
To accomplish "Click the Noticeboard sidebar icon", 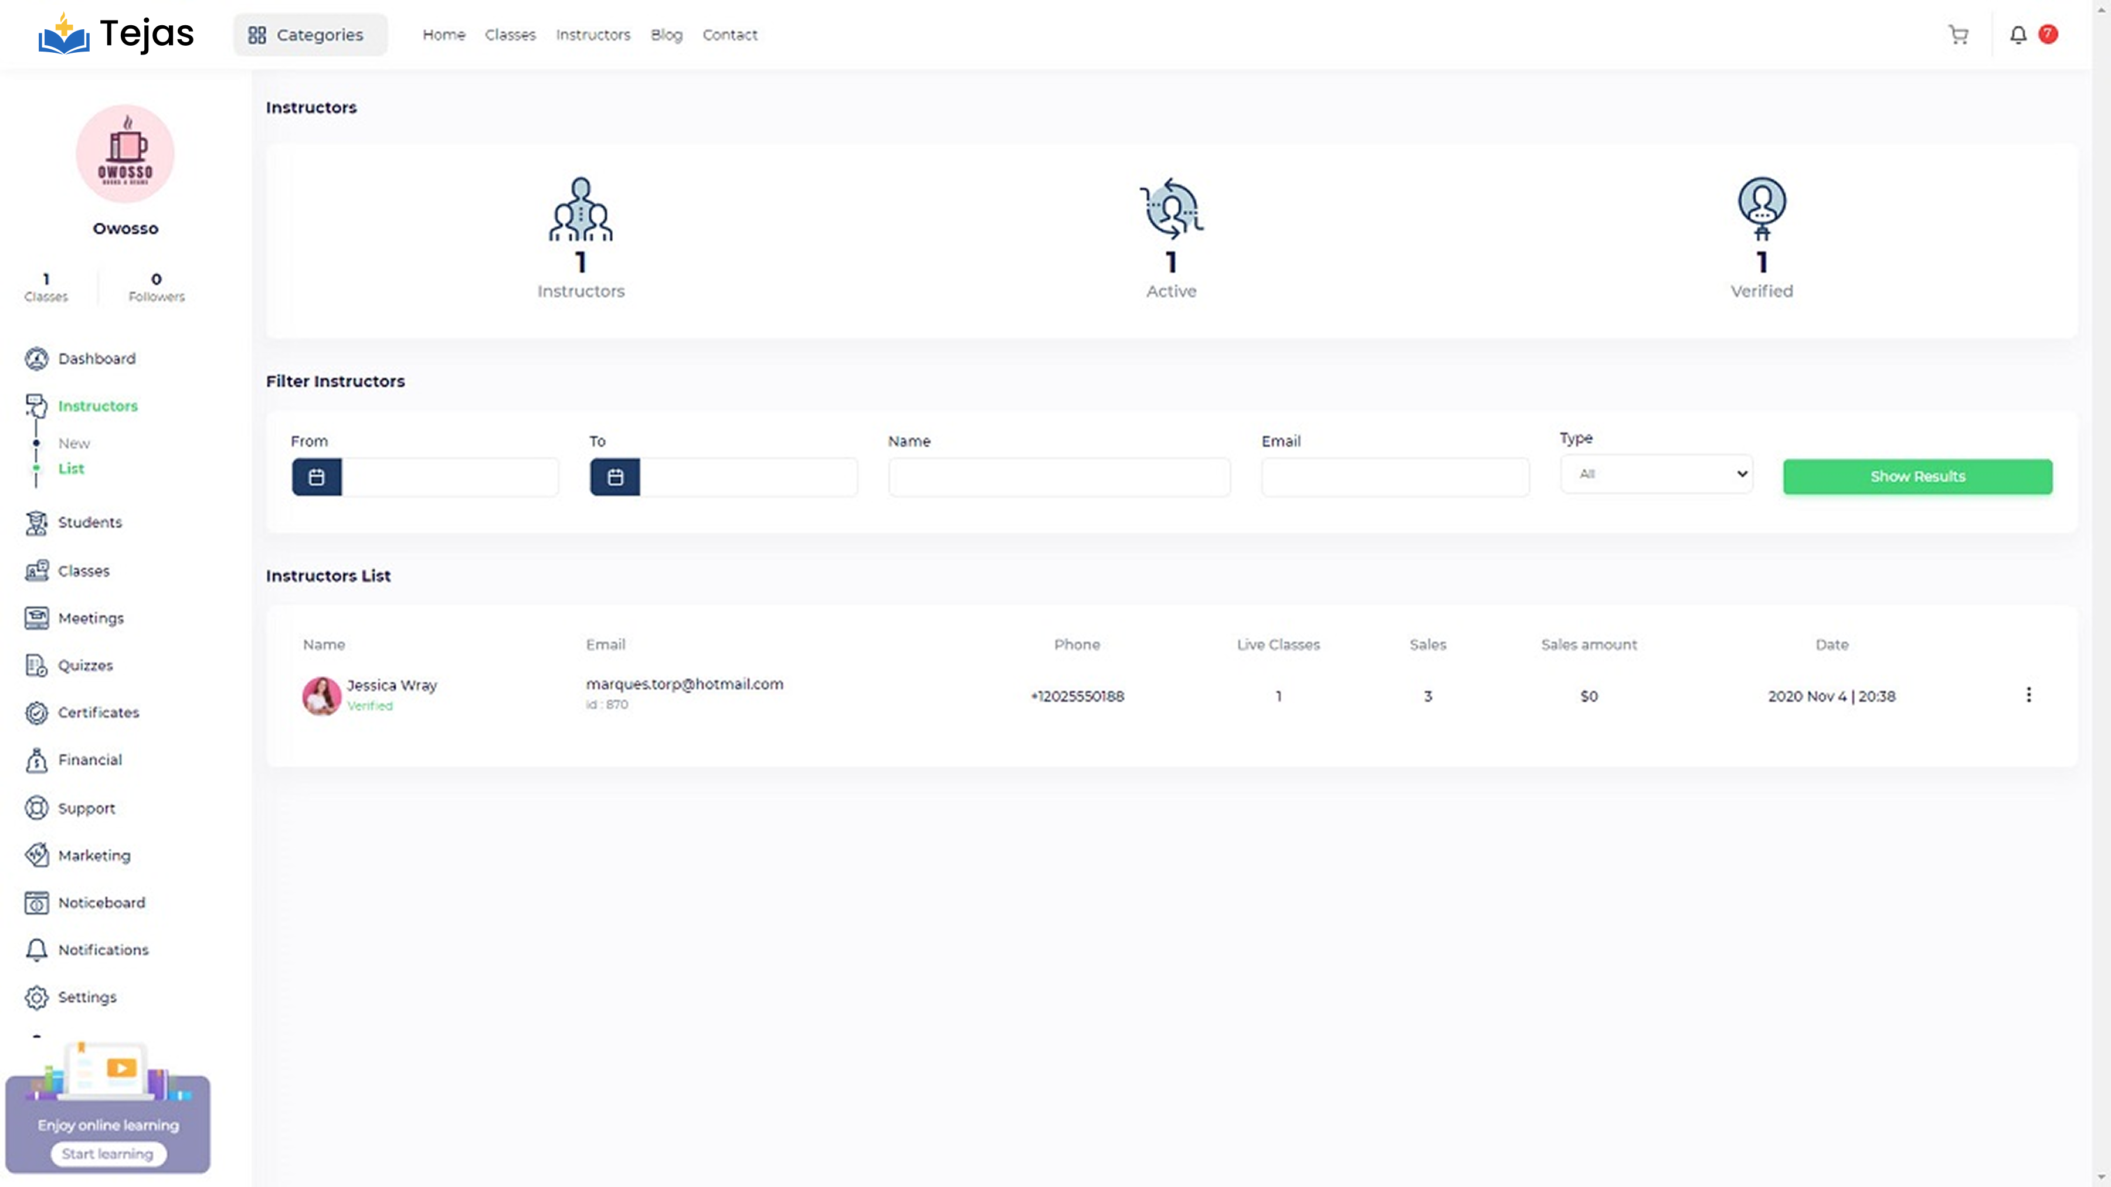I will pos(36,903).
